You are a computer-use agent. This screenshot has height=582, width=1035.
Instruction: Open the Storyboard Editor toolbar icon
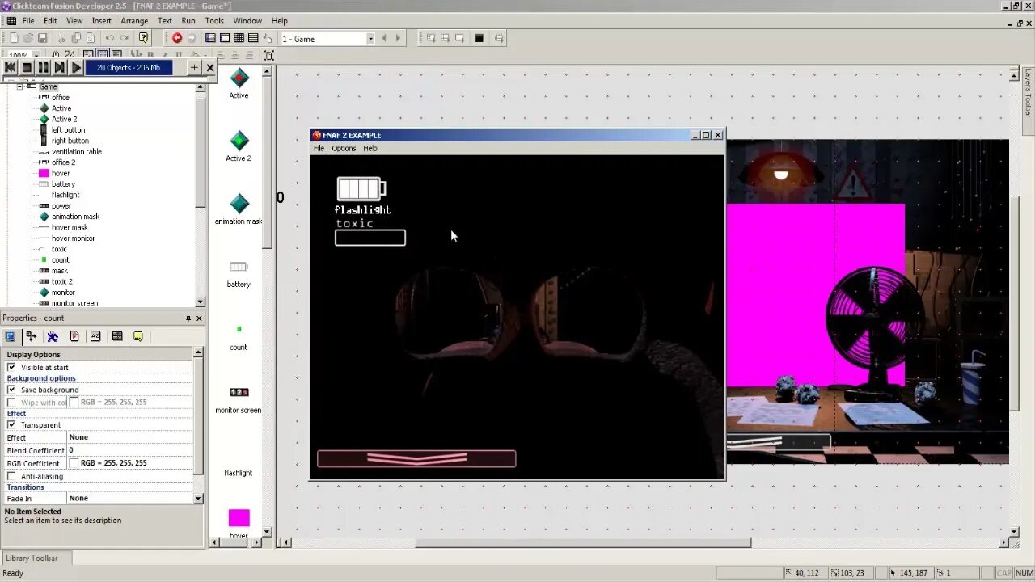pyautogui.click(x=210, y=38)
